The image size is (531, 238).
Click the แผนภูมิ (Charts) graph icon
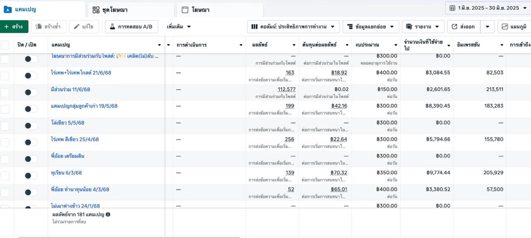click(x=505, y=27)
